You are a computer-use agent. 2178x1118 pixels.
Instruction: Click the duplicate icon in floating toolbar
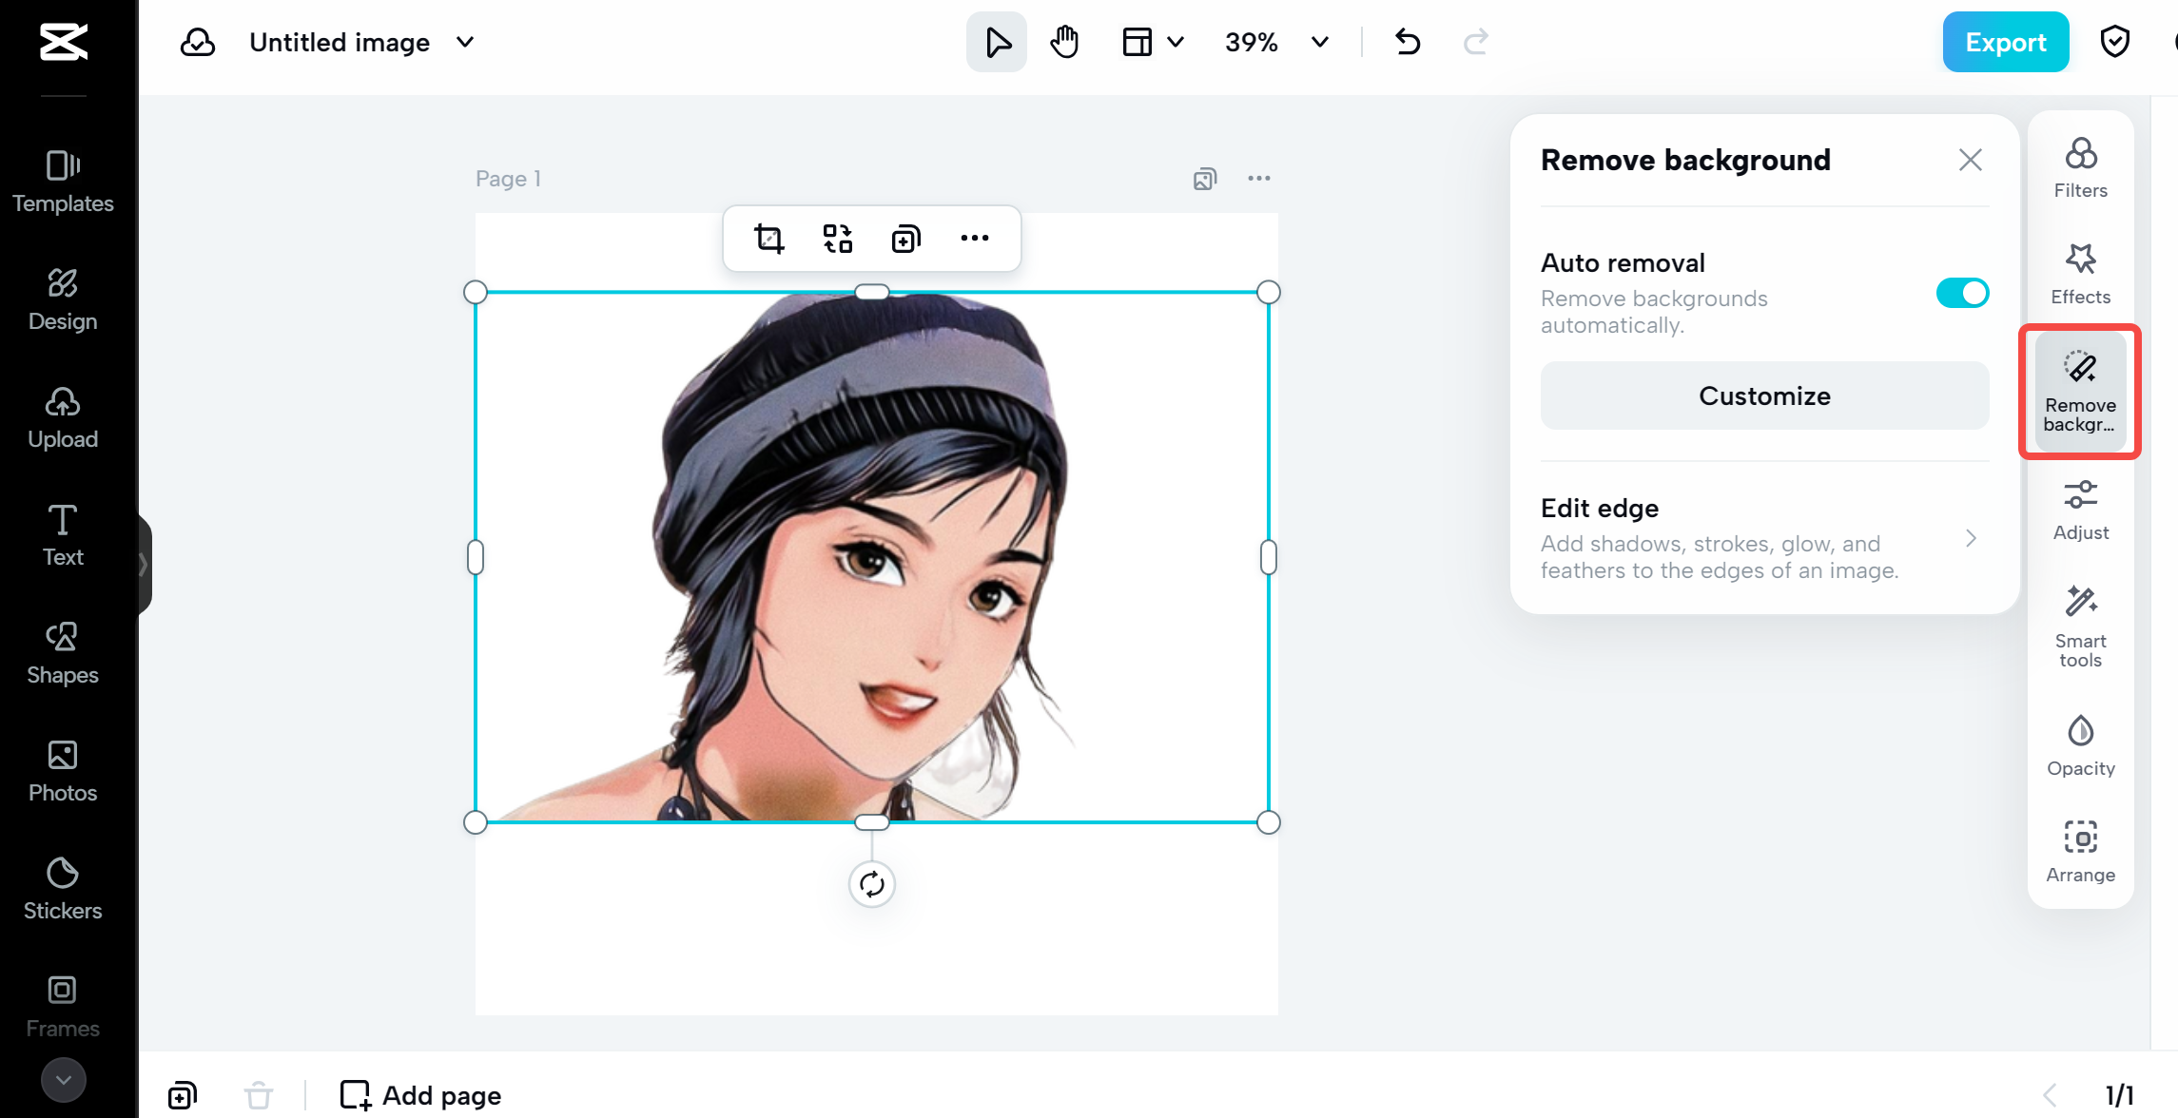click(x=905, y=239)
